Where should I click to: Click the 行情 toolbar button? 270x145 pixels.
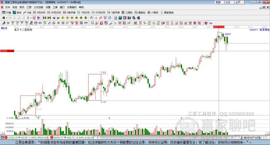(x=6, y=13)
